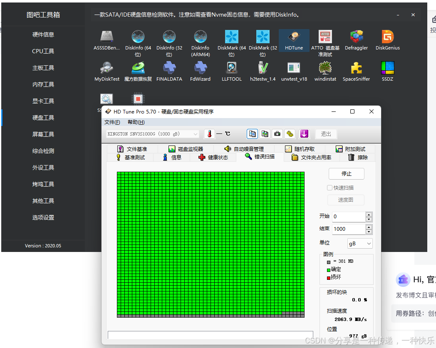Switch to 健康状态 tab
The height and width of the screenshot is (348, 436).
(213, 157)
